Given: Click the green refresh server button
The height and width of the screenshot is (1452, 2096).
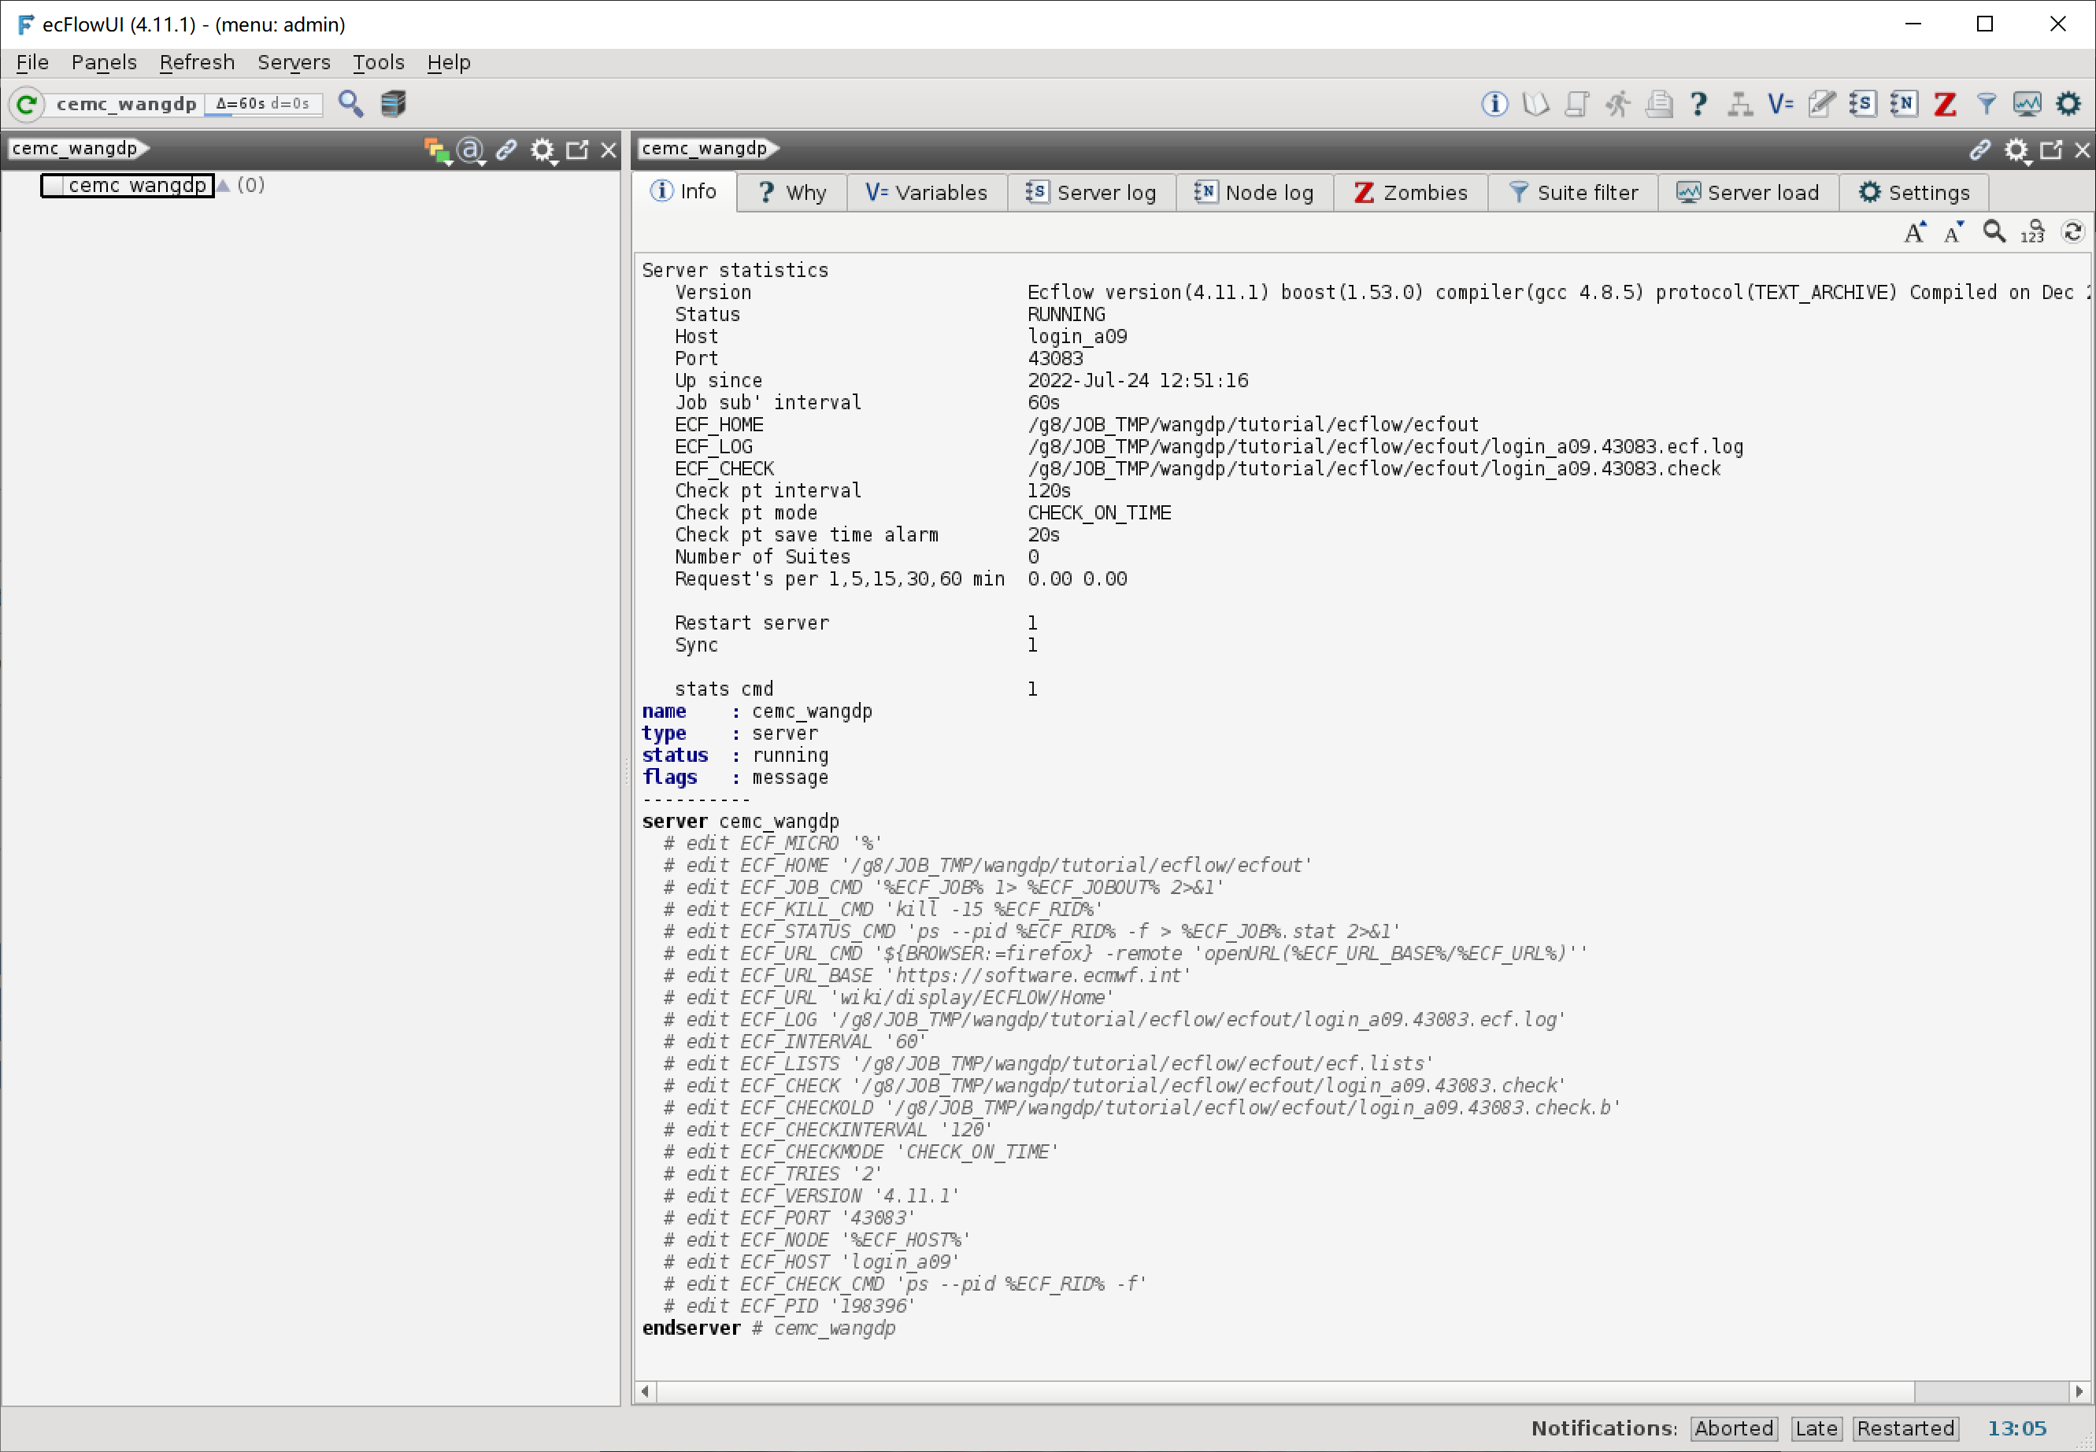Looking at the screenshot, I should click(27, 104).
